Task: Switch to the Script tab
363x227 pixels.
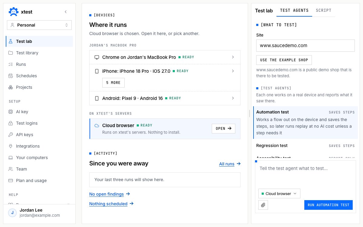Action: tap(324, 10)
